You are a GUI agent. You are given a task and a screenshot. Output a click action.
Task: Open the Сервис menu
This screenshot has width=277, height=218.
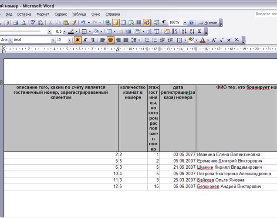[x=61, y=14]
